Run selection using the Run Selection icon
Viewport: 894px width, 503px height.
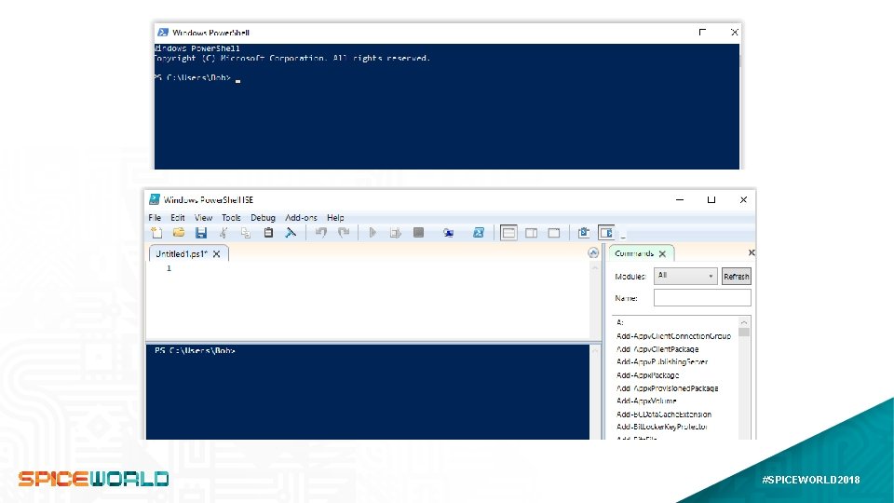point(395,233)
